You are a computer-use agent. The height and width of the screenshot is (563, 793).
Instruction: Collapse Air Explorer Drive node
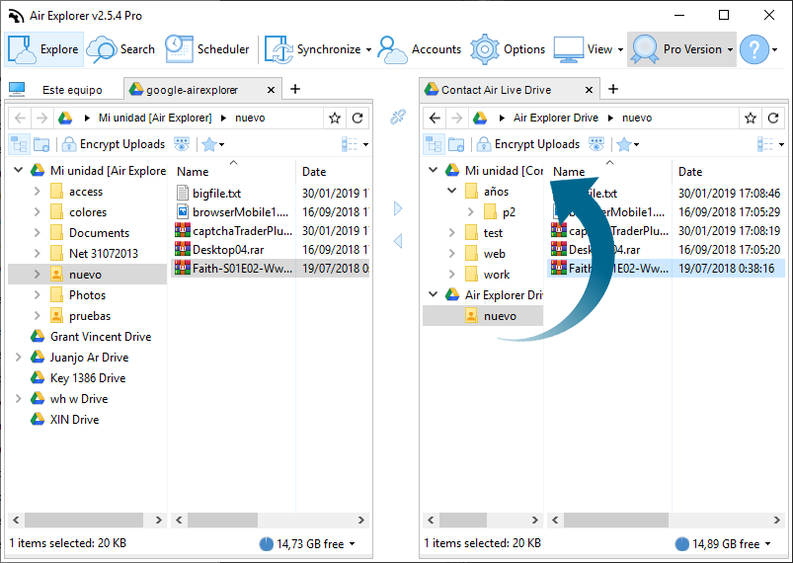(433, 294)
